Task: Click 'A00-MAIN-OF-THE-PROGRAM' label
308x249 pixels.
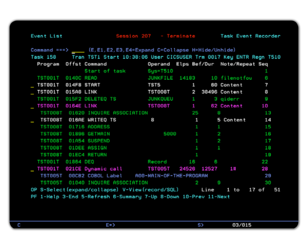Action: point(172,176)
